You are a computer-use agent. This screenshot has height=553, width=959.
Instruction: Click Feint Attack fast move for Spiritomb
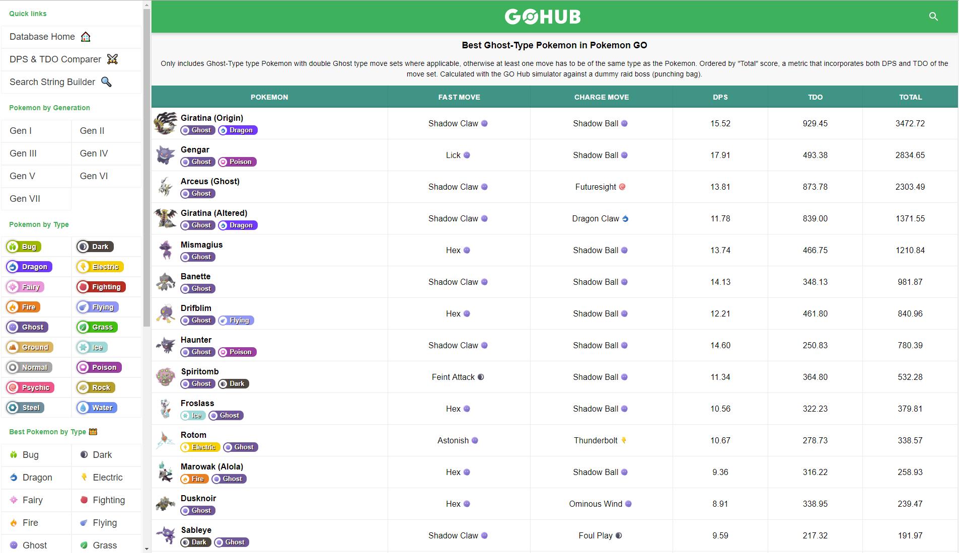click(458, 377)
